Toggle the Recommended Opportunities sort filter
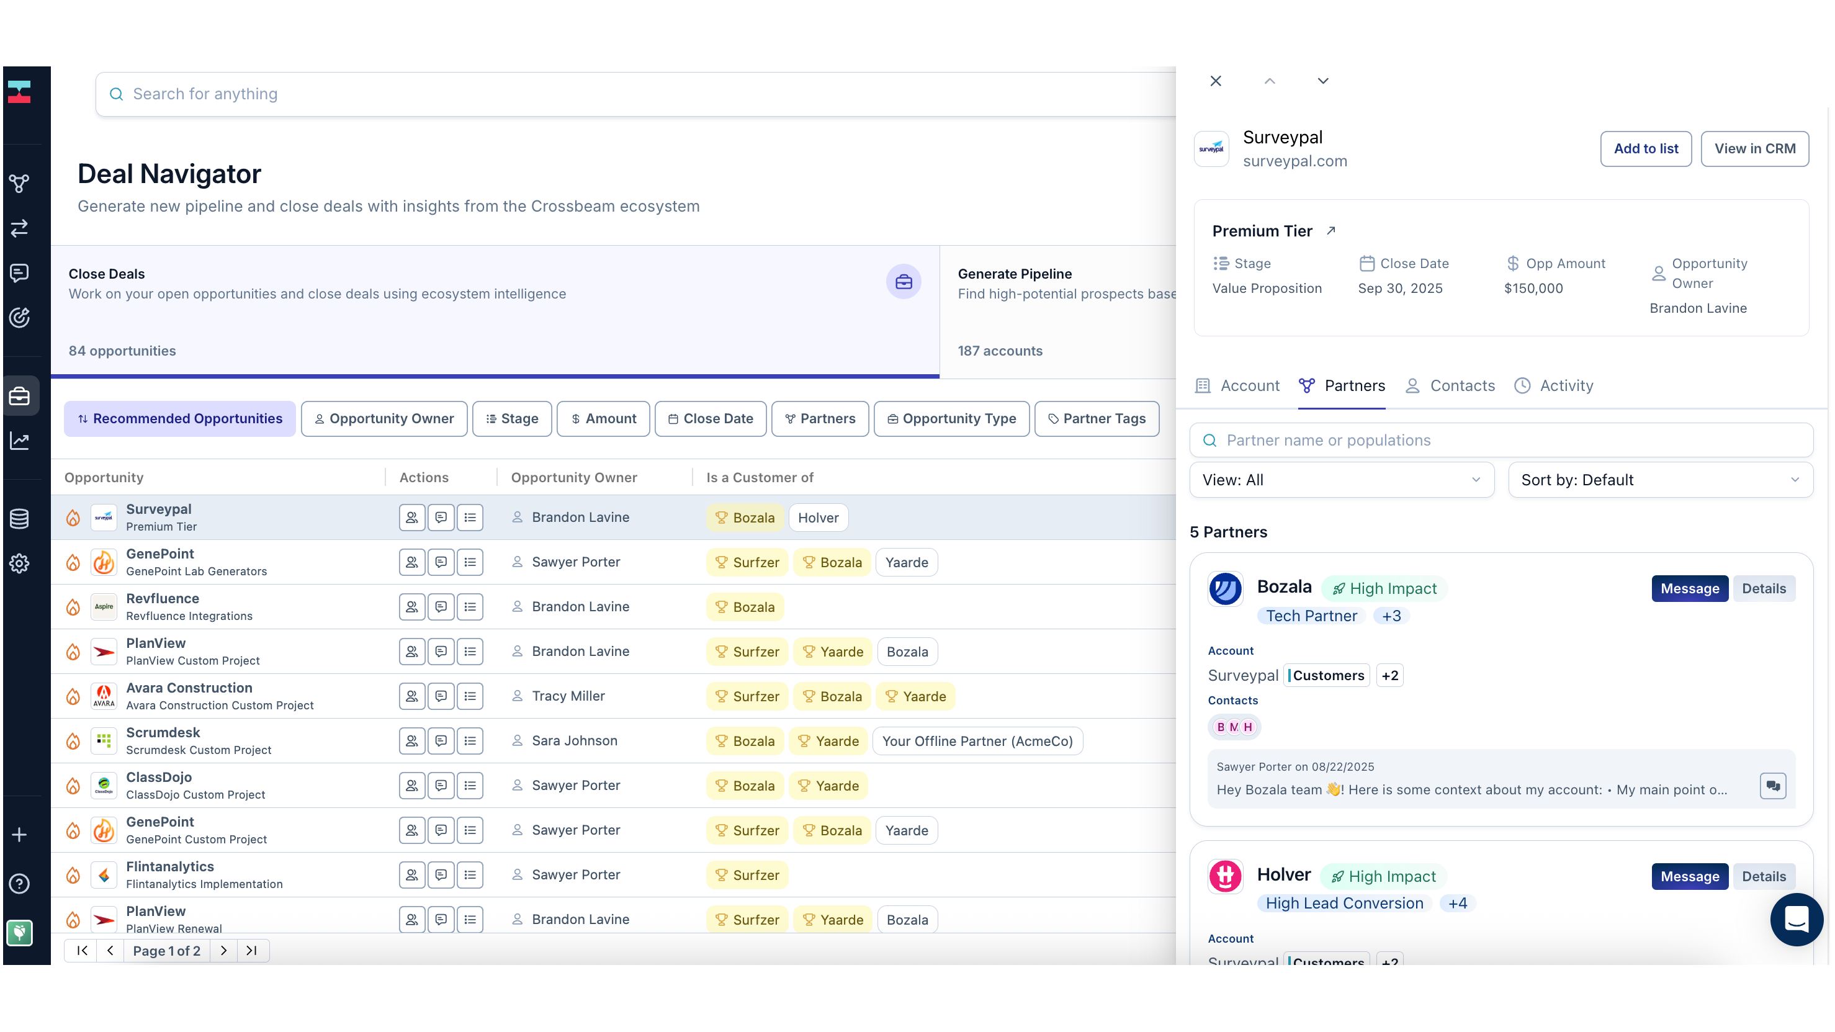Screen dimensions: 1835x1032 (x=179, y=419)
